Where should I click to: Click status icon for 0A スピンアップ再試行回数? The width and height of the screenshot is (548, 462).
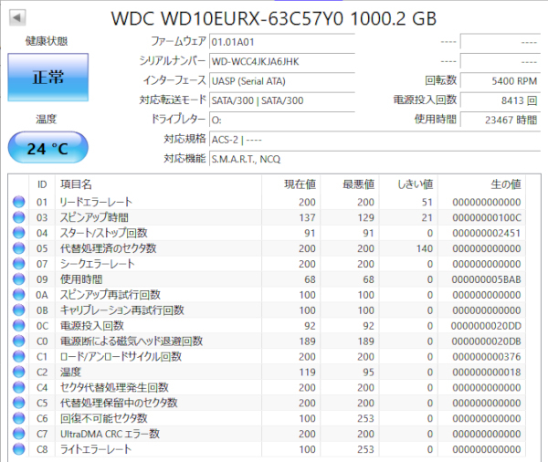click(19, 294)
